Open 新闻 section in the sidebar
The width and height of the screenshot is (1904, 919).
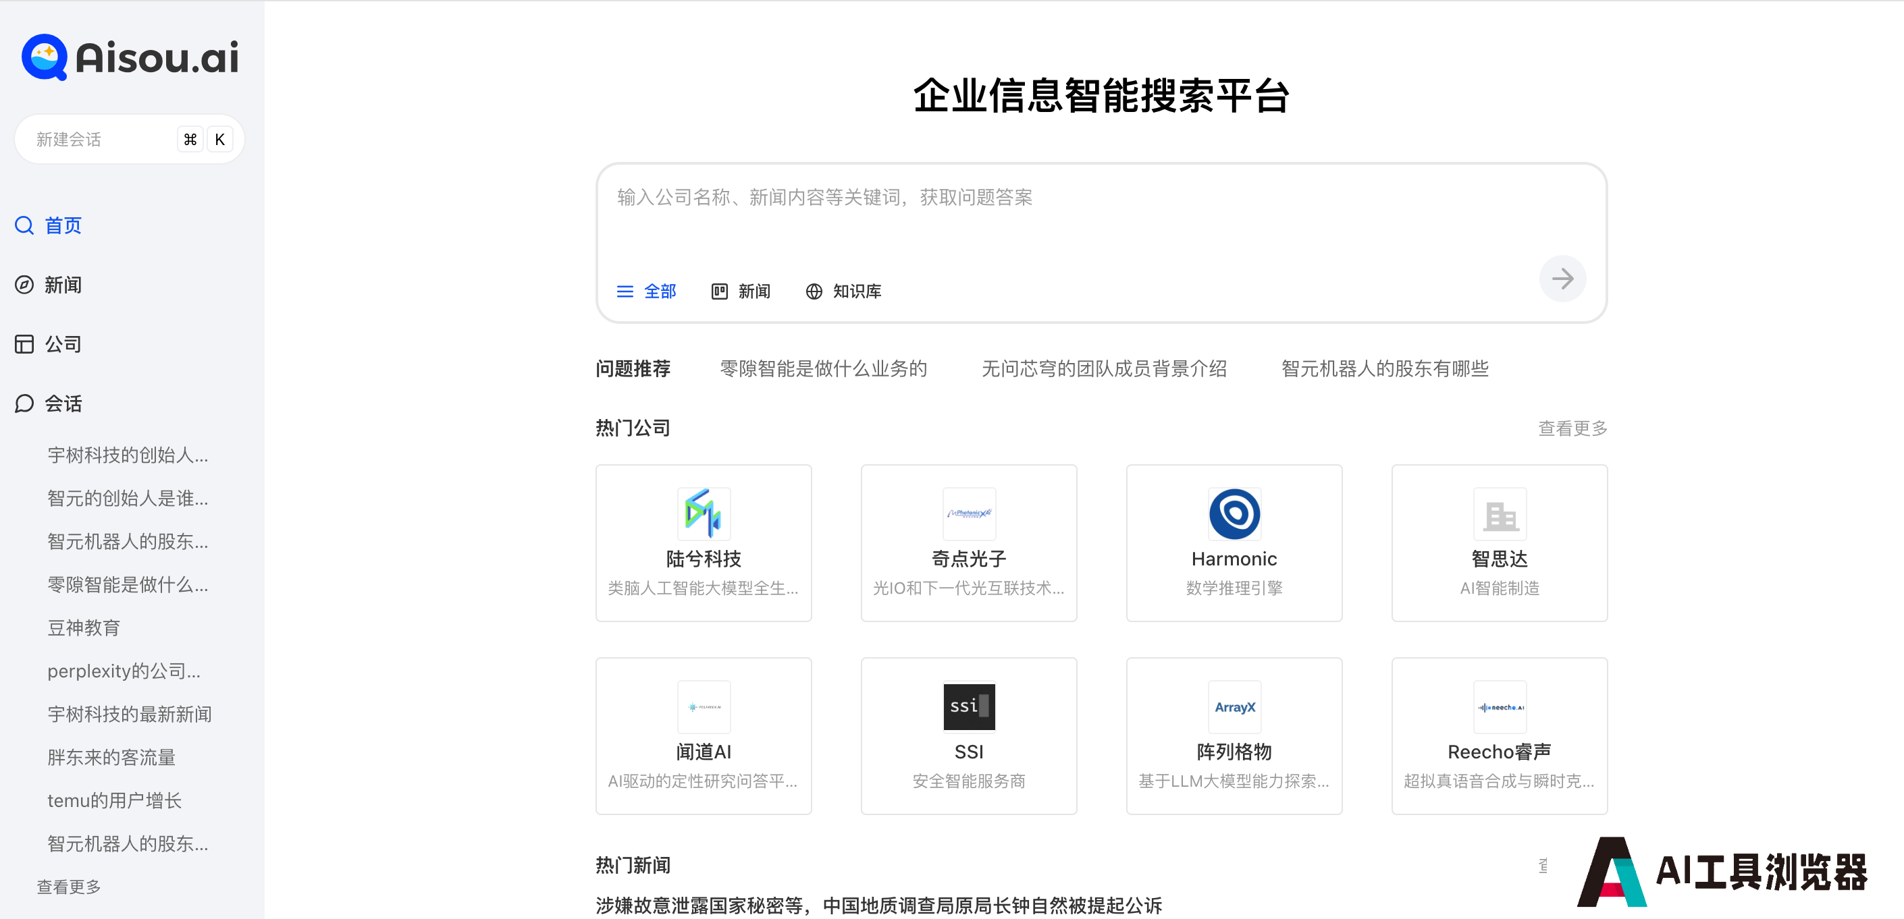coord(49,285)
